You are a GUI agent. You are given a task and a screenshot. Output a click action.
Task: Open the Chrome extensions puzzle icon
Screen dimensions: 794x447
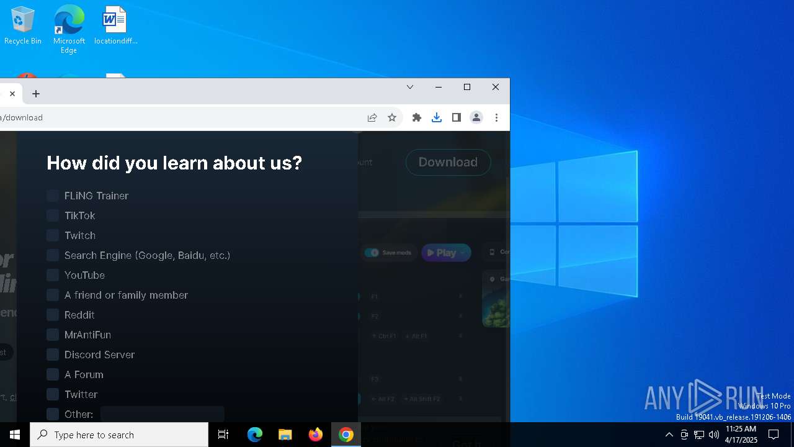pyautogui.click(x=417, y=117)
